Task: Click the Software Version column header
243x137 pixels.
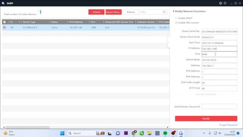Action: point(146,22)
